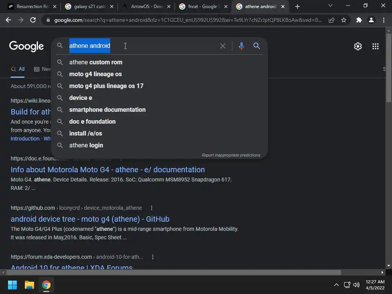Show hidden system tray icons
392x294 pixels.
pos(336,285)
